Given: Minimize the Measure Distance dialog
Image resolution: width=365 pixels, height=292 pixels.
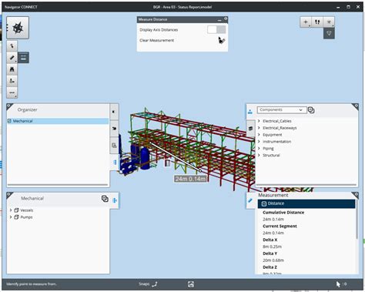Looking at the screenshot, I should (219, 19).
